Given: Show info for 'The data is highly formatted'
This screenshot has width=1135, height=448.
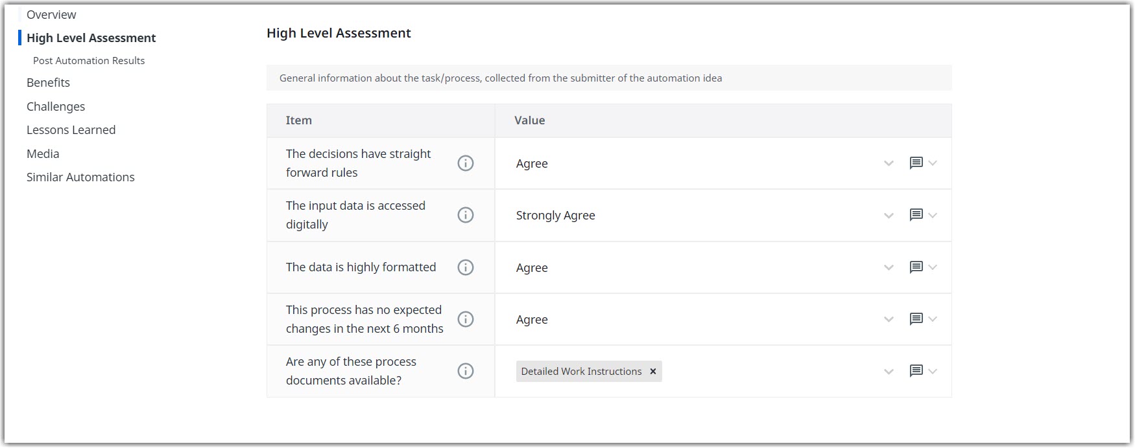Looking at the screenshot, I should click(x=466, y=267).
